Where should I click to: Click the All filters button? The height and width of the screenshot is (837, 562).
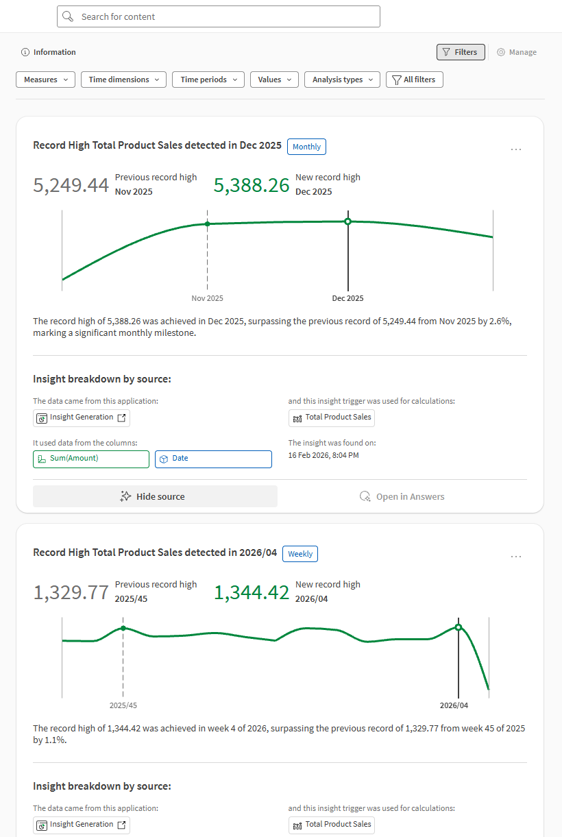point(414,79)
